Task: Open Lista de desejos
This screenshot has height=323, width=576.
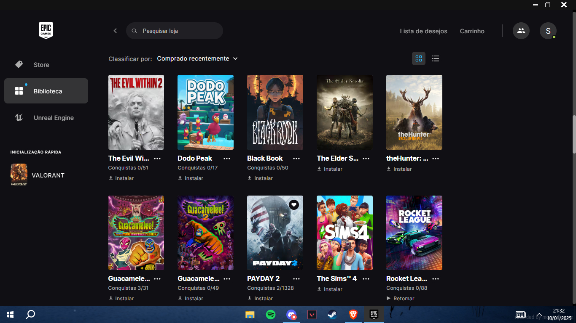Action: 423,31
